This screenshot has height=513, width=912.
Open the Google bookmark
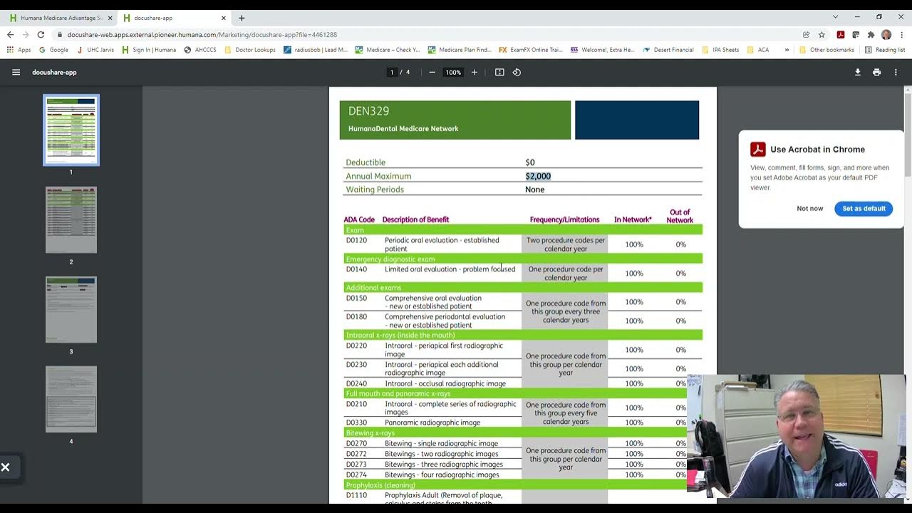tap(53, 50)
